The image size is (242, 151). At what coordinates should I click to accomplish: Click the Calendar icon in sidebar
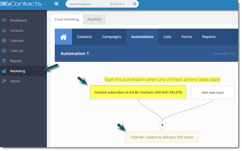click(x=4, y=41)
